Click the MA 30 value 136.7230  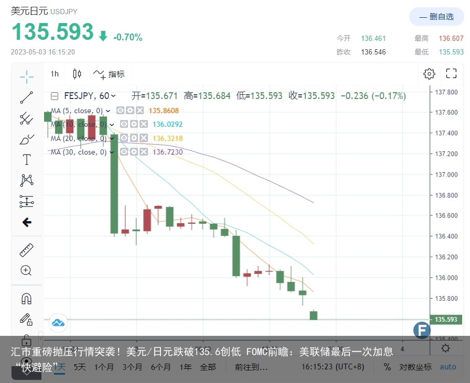click(x=167, y=152)
